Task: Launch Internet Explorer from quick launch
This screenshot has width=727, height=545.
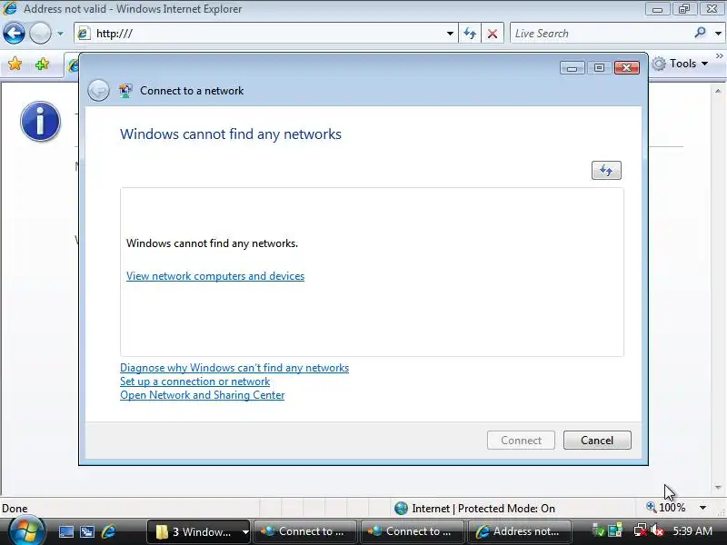Action: point(108,531)
